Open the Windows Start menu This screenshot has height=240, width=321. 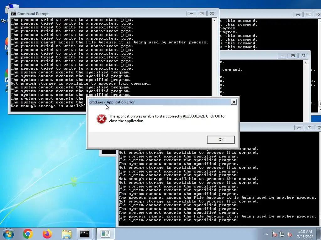pyautogui.click(x=8, y=234)
